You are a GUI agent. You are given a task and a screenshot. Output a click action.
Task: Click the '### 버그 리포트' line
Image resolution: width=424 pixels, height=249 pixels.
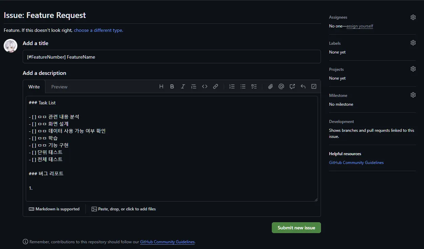click(46, 173)
